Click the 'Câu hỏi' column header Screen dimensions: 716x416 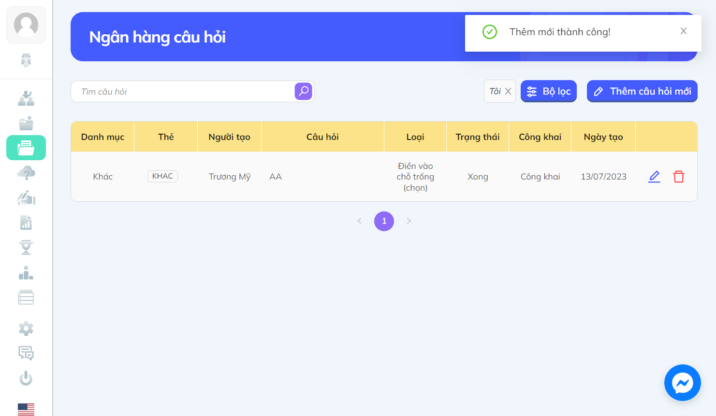(322, 137)
